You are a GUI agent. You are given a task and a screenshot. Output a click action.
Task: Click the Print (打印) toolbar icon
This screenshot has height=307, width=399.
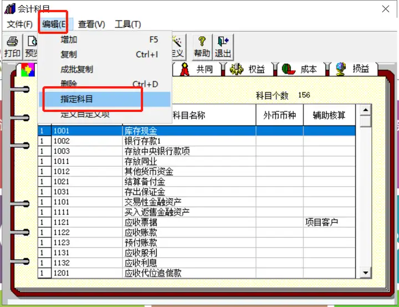12,41
